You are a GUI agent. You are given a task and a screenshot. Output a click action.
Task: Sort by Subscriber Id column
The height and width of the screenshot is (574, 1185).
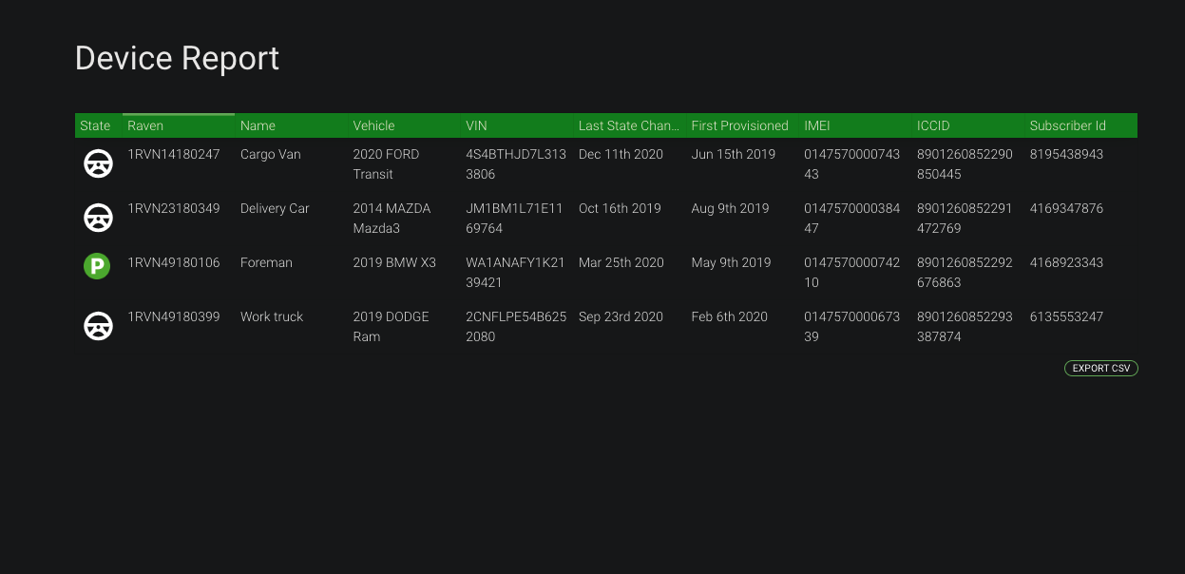1068,125
